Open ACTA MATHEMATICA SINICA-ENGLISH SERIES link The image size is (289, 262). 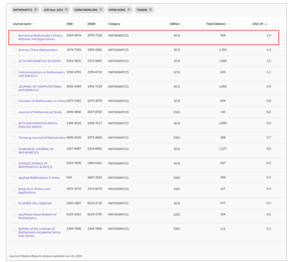click(38, 125)
